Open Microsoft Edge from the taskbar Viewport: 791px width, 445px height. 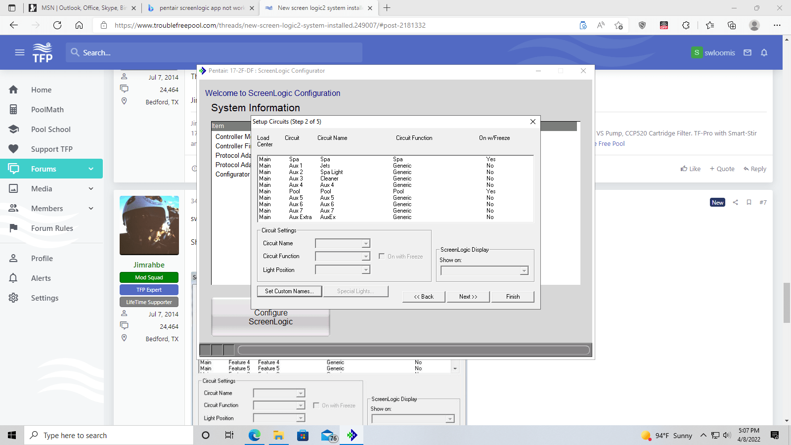(254, 435)
